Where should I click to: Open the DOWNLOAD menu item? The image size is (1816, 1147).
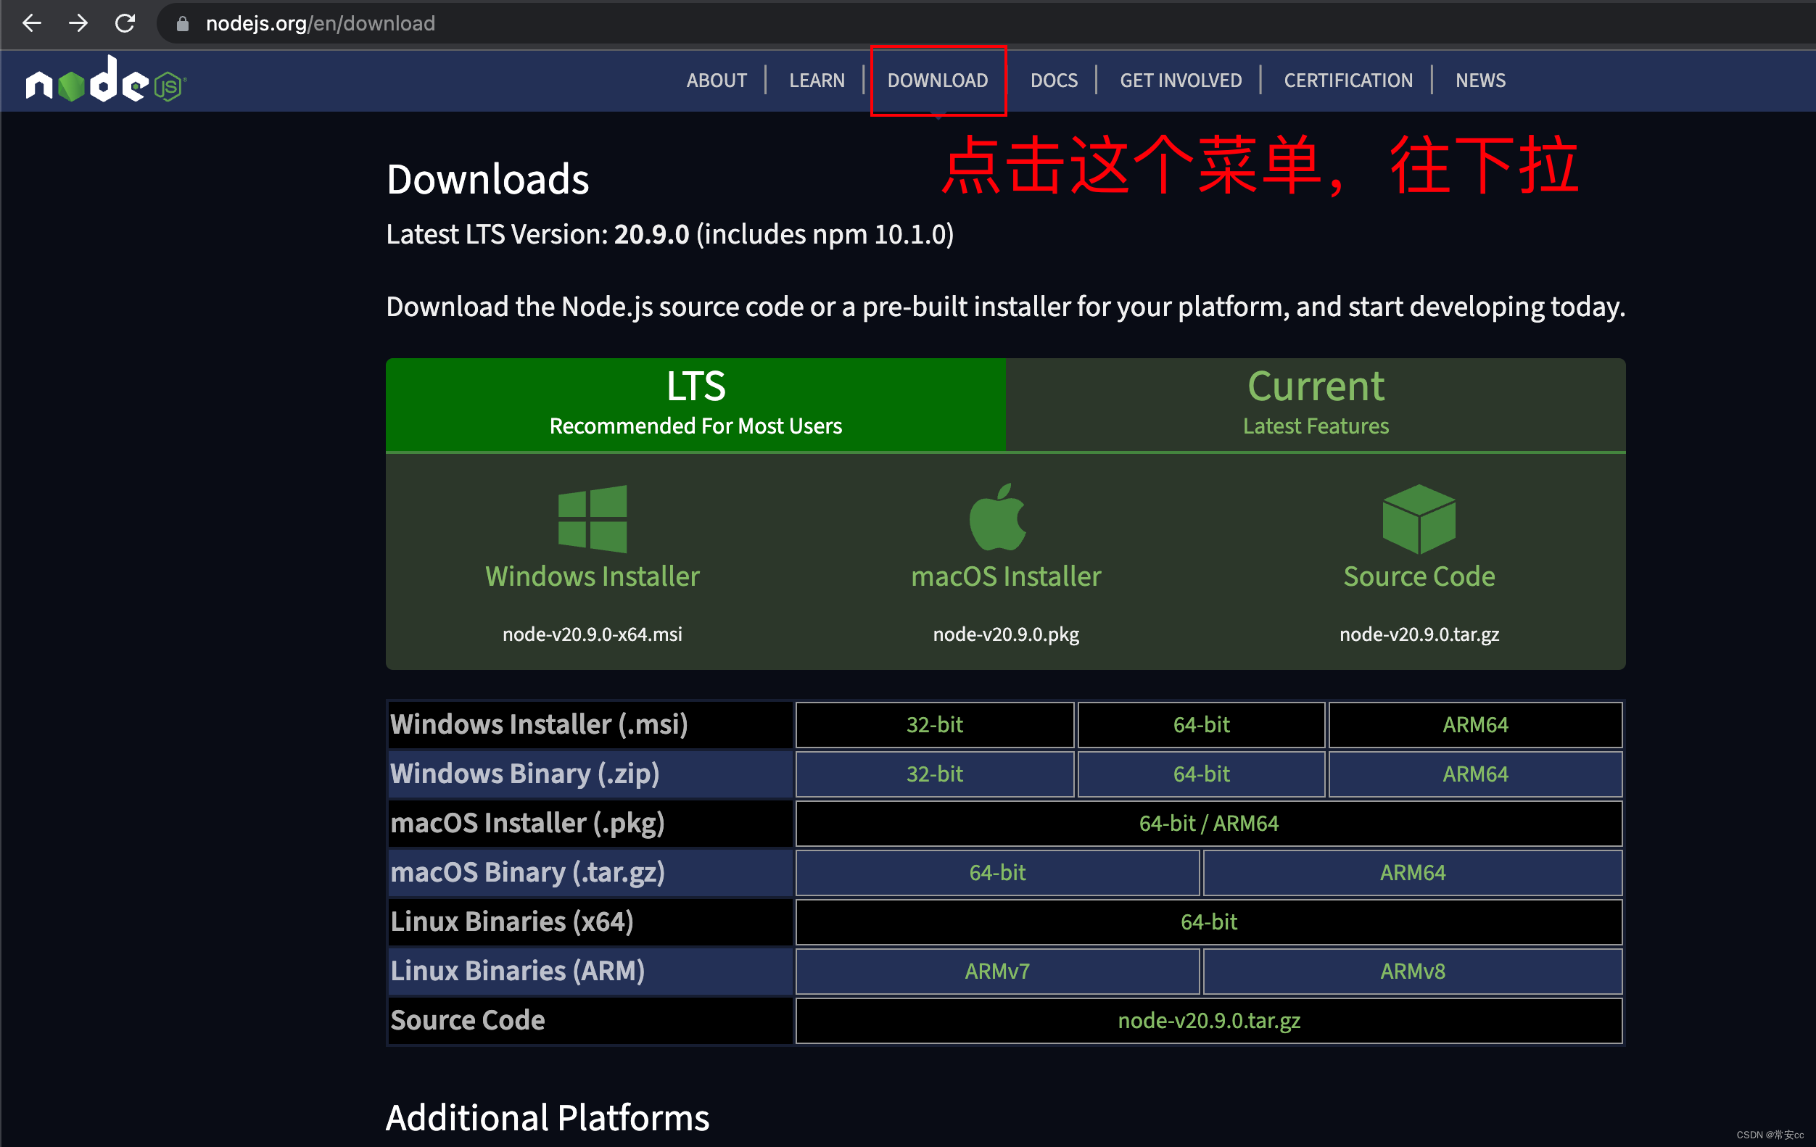938,80
